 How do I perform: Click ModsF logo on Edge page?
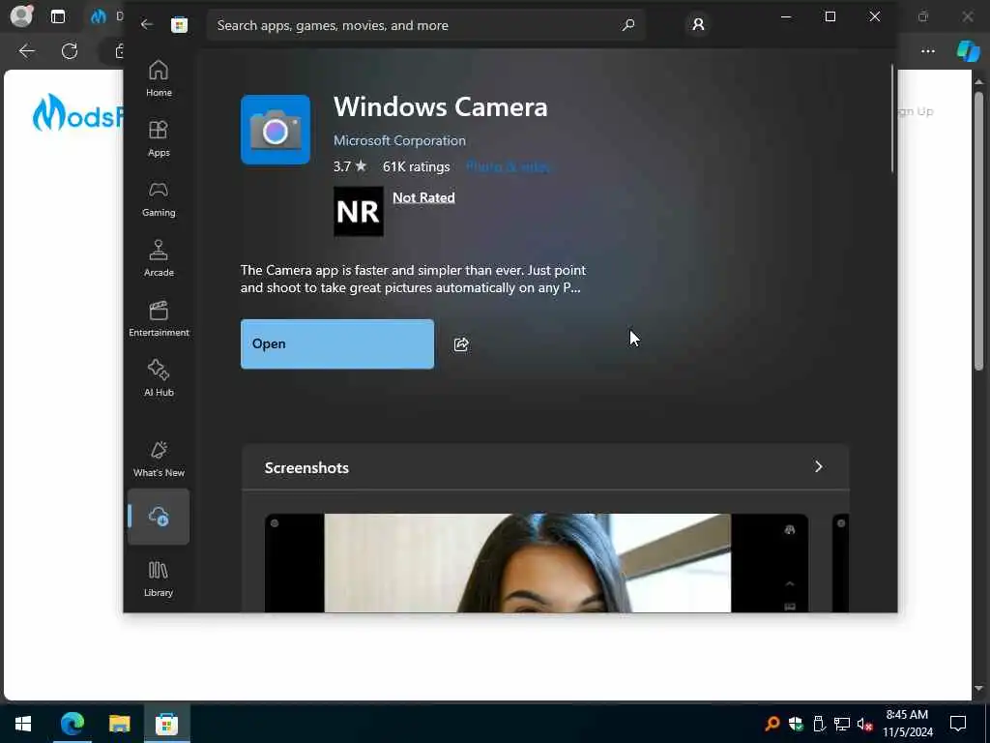click(77, 112)
